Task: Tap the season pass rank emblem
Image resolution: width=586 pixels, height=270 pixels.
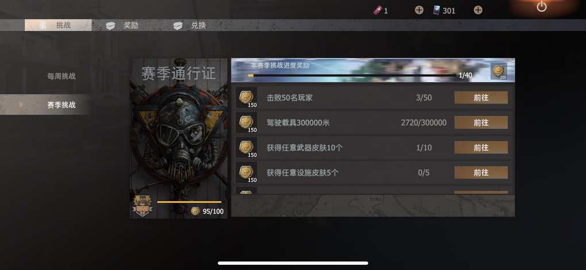Action: tap(142, 206)
